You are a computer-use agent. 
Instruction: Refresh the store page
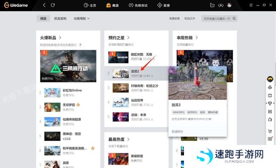click(52, 5)
